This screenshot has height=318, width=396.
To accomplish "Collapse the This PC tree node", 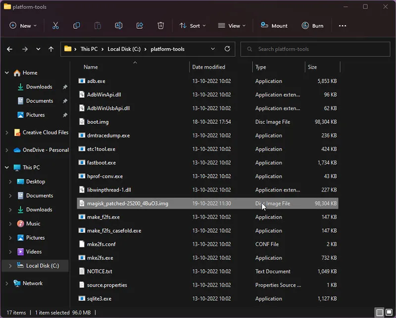I will pyautogui.click(x=7, y=167).
